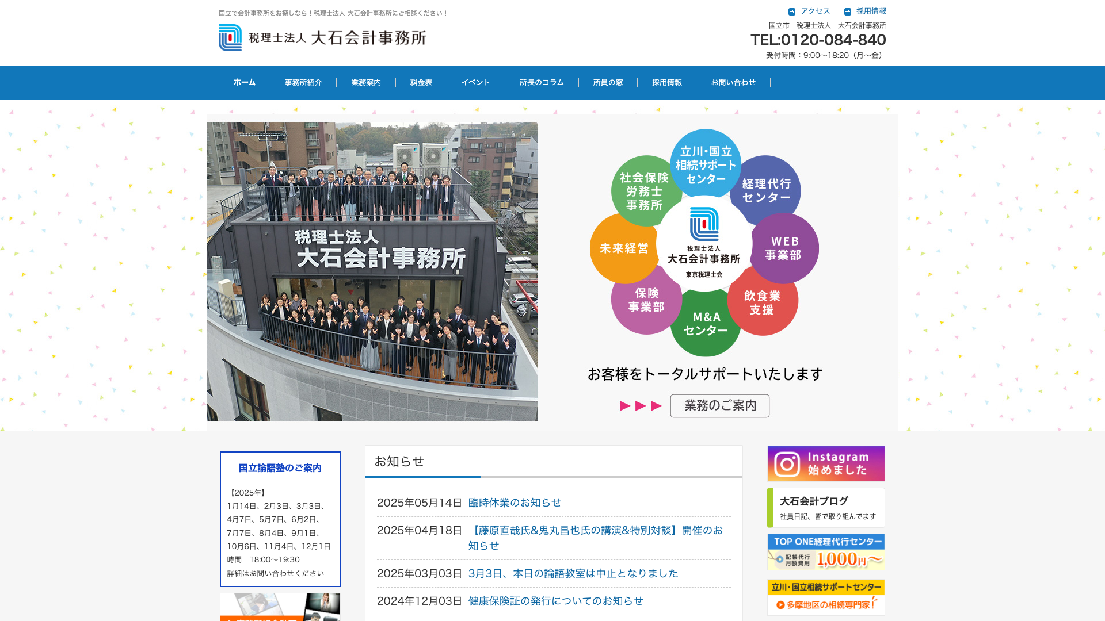
Task: Click the red 飲食業支援 circle
Action: 763,302
